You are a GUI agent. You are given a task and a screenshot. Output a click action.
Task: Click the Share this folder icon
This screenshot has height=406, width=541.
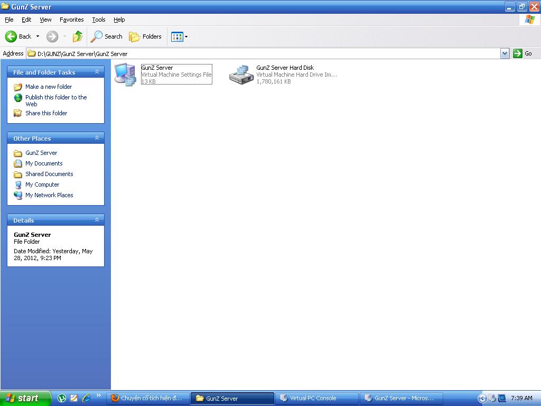(18, 113)
